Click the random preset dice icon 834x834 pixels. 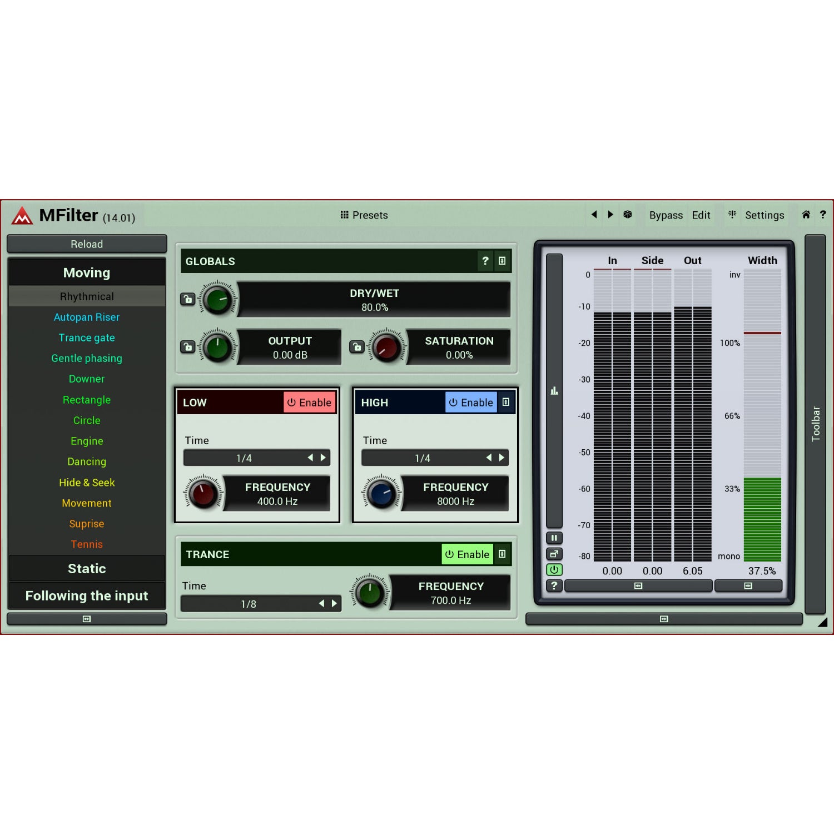(628, 215)
